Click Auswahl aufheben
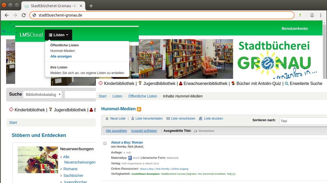This screenshot has width=327, height=183. point(144,131)
